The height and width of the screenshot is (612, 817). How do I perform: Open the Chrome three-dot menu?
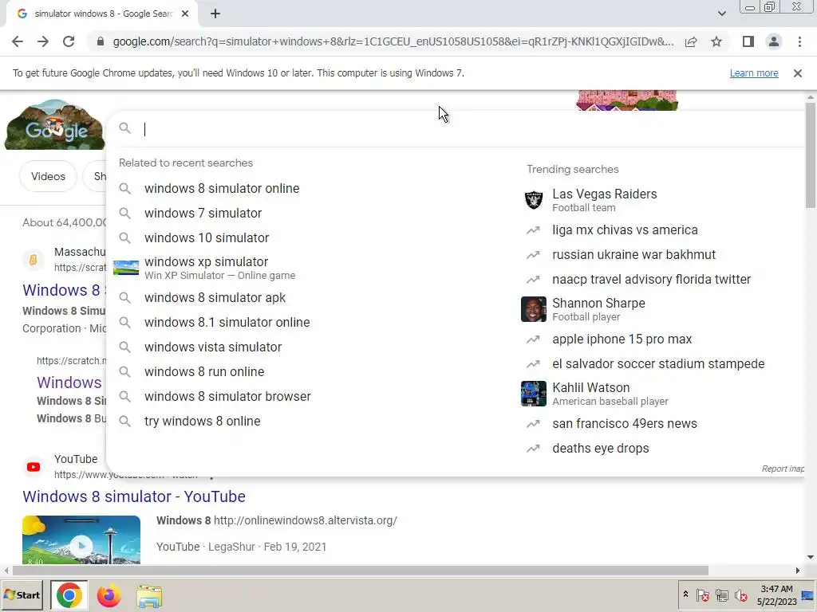[799, 41]
